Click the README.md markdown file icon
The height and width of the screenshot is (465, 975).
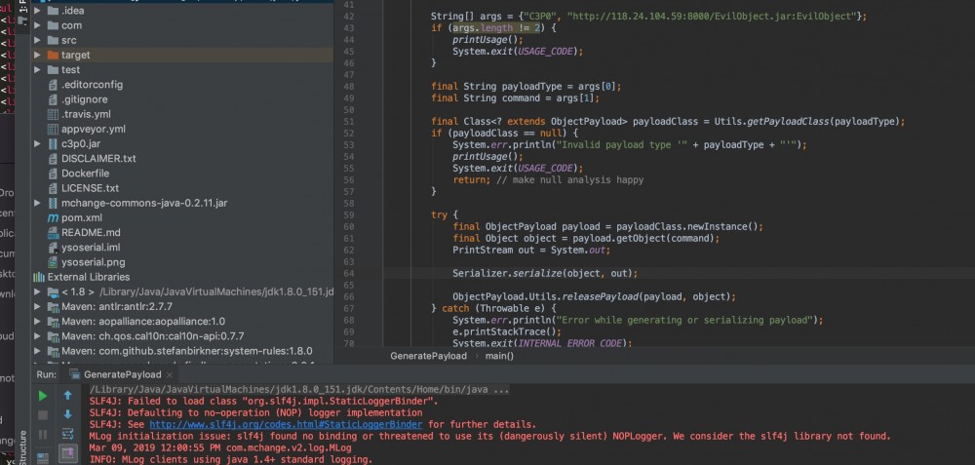click(53, 232)
